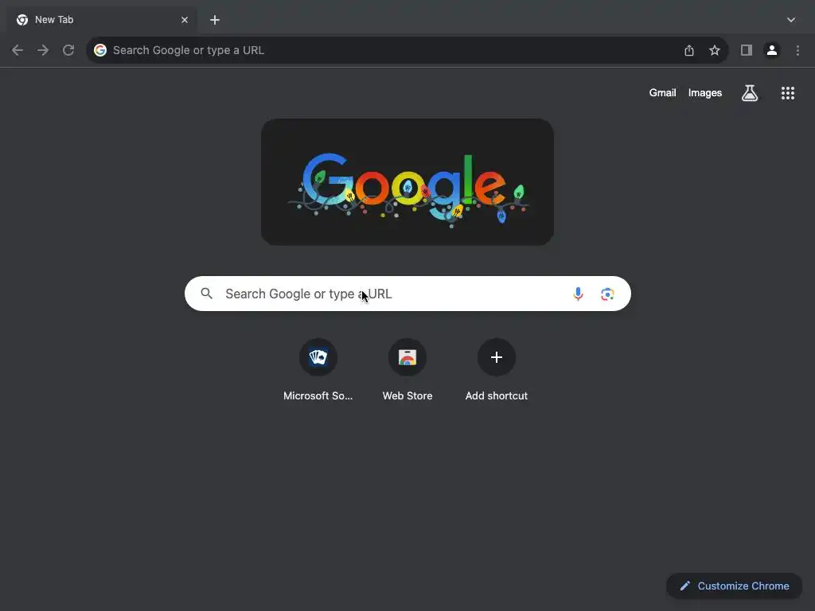Open Search Labs flask icon
Viewport: 815px width, 611px height.
click(x=750, y=93)
